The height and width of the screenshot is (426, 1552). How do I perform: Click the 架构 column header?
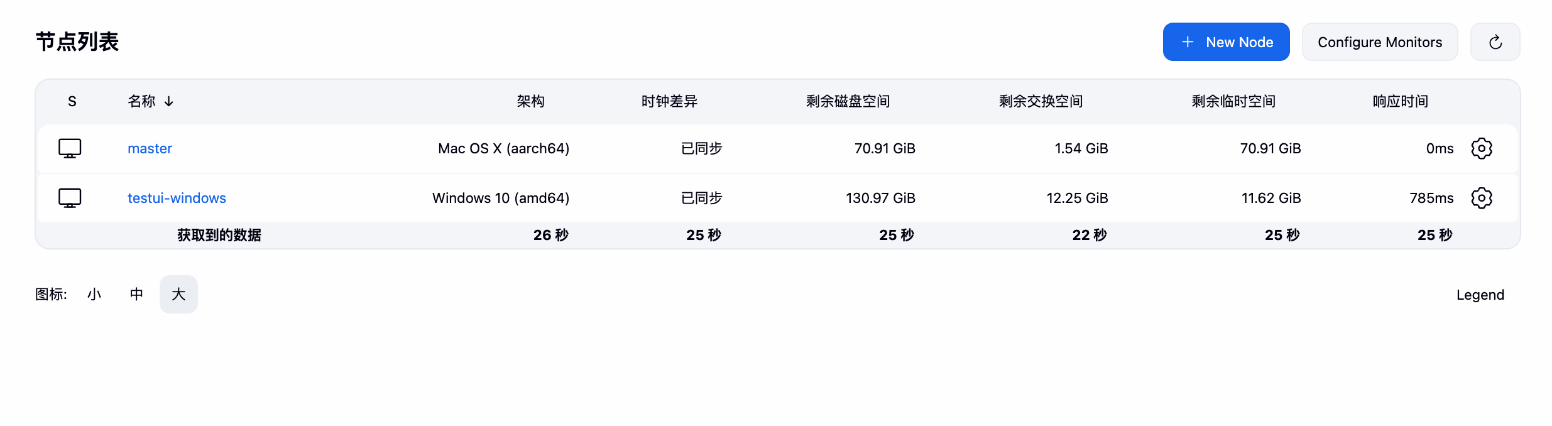(532, 101)
